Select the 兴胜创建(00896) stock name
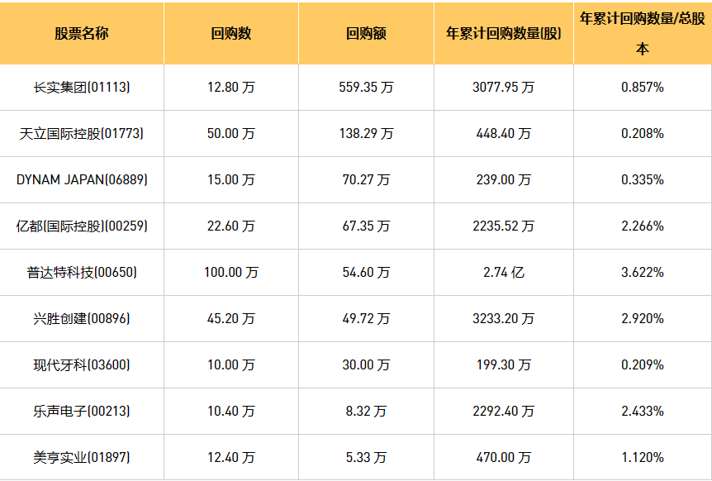Image resolution: width=712 pixels, height=481 pixels. [82, 318]
